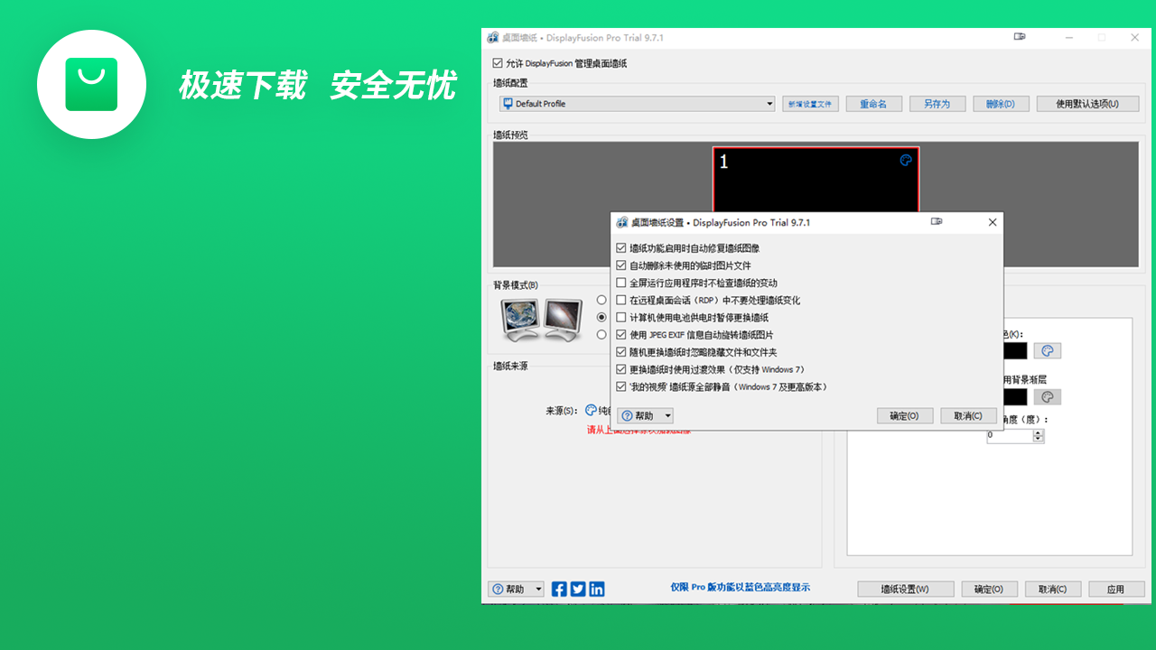Click the blue globe icon on monitor 1 preview

tap(905, 160)
